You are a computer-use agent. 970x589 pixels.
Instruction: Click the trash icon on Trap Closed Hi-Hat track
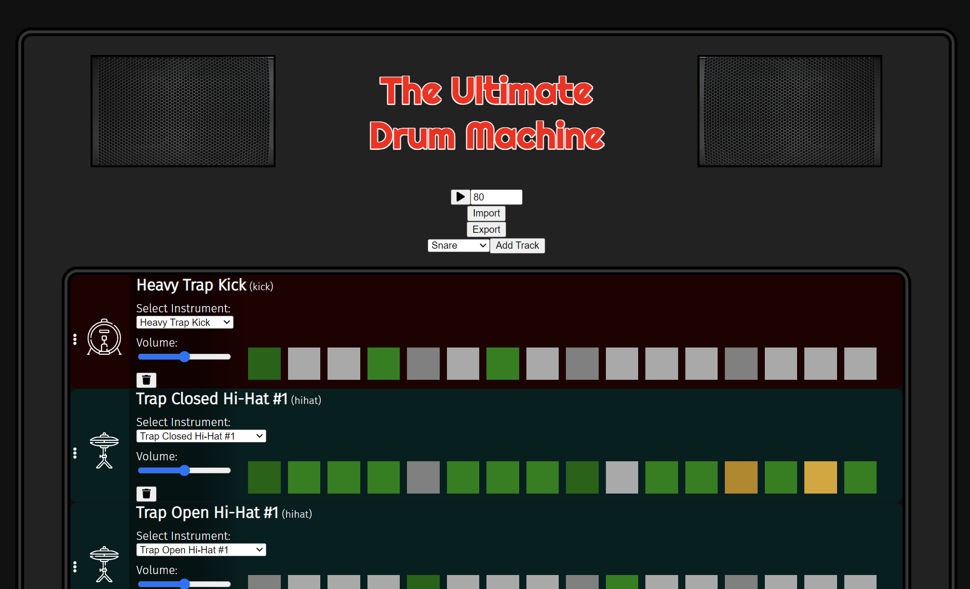[x=146, y=494]
